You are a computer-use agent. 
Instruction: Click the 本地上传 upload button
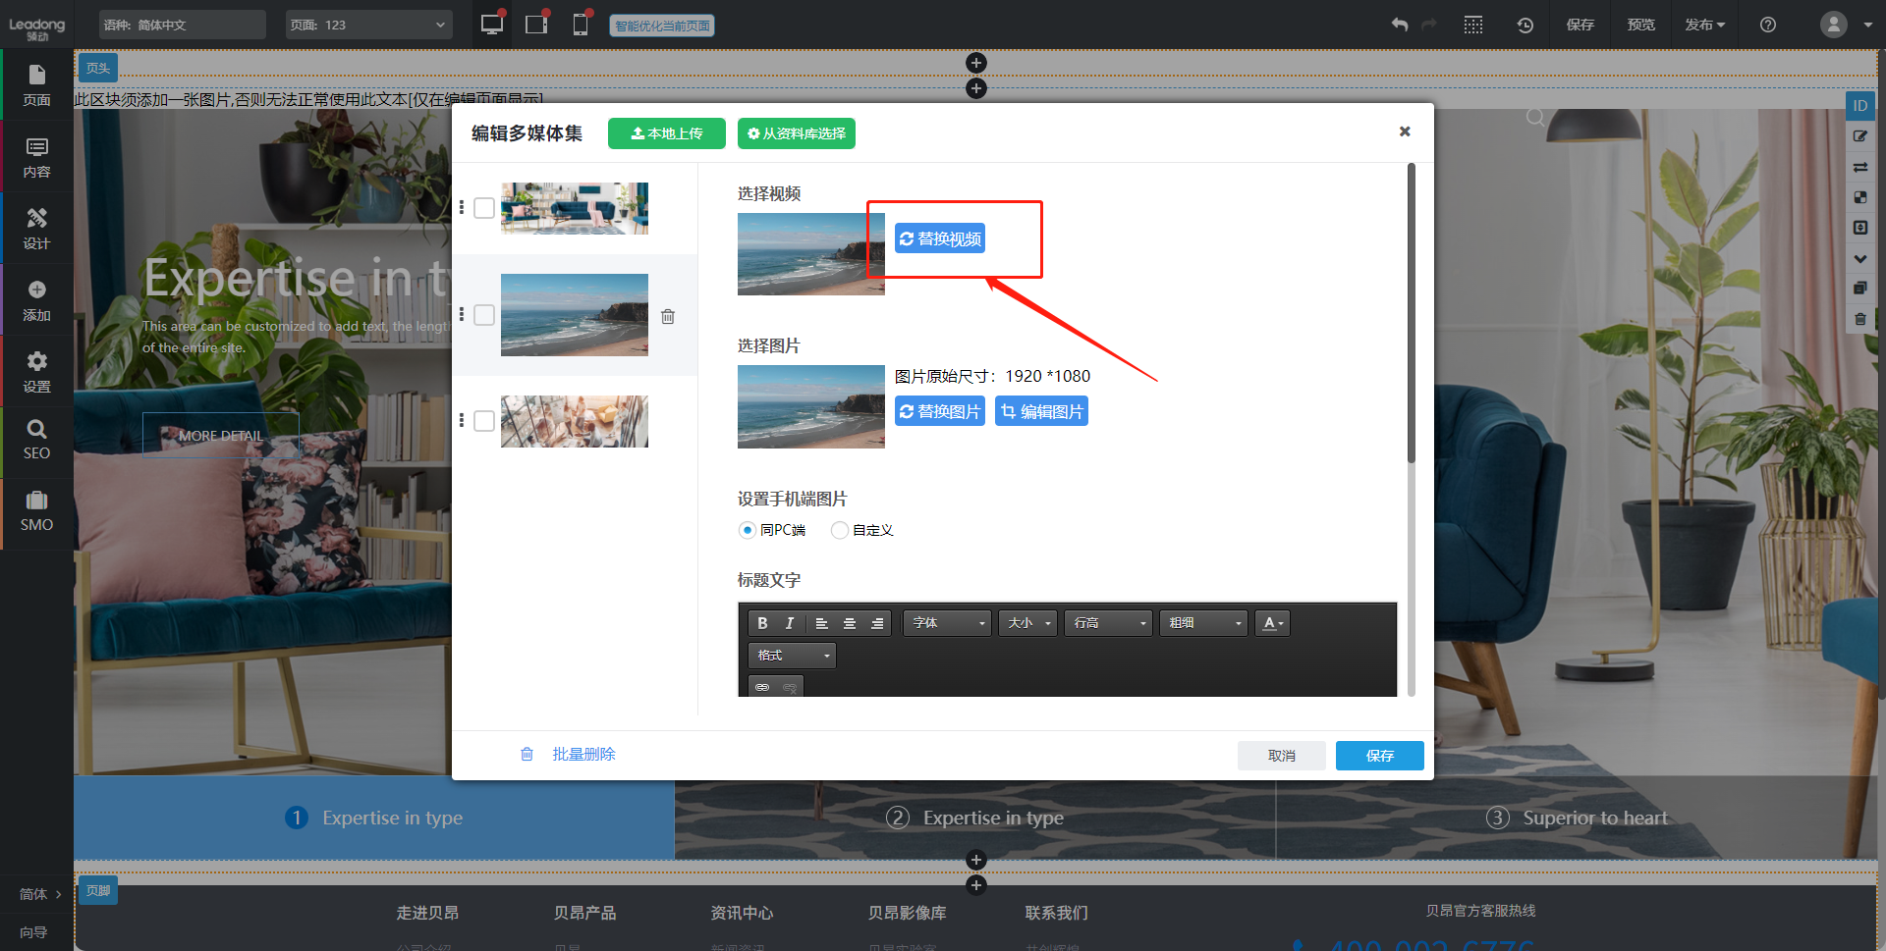point(666,132)
